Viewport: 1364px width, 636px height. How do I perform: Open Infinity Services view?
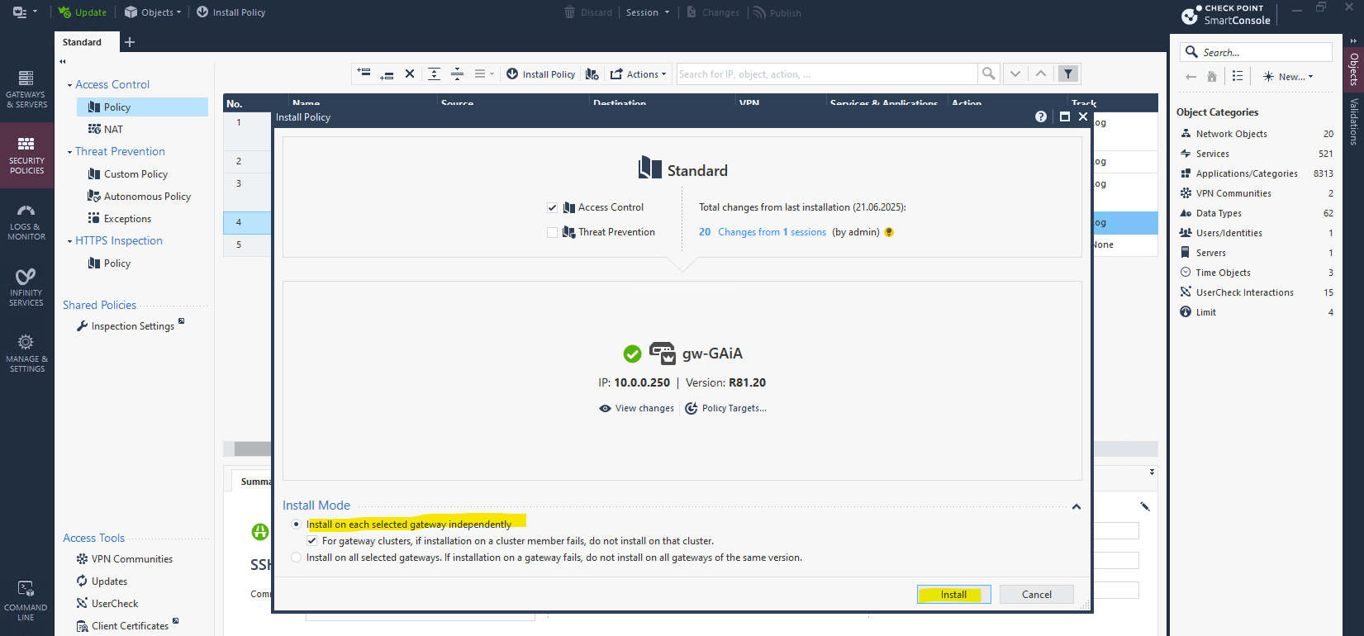[x=26, y=287]
